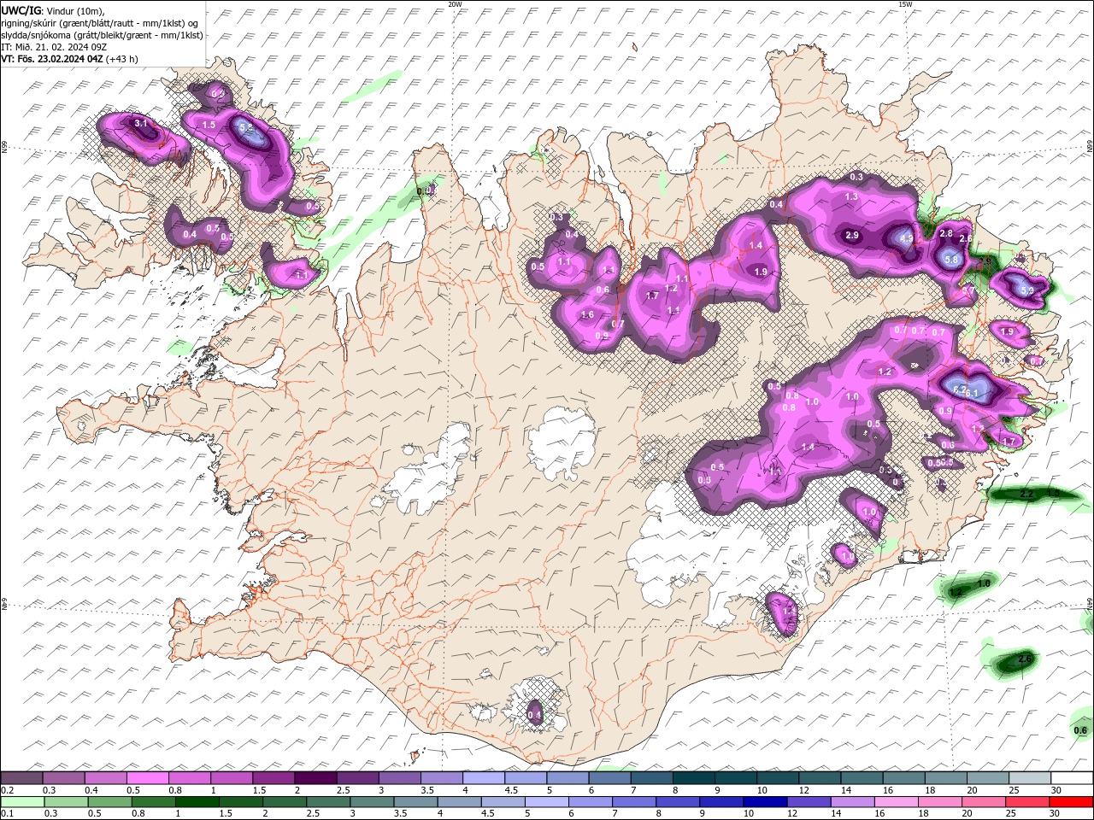Click the dusky purple 0.2 snow legend swatch
This screenshot has height=820, width=1094.
(x=21, y=778)
